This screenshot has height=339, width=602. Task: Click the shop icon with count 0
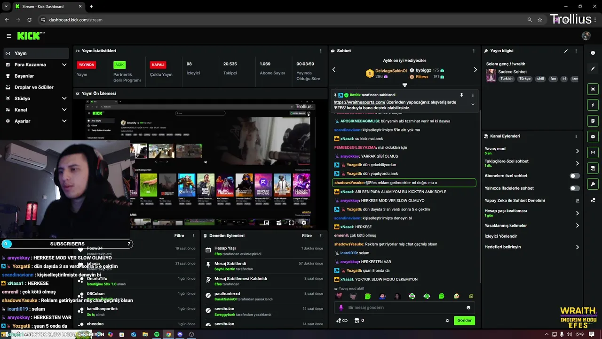pos(359,321)
